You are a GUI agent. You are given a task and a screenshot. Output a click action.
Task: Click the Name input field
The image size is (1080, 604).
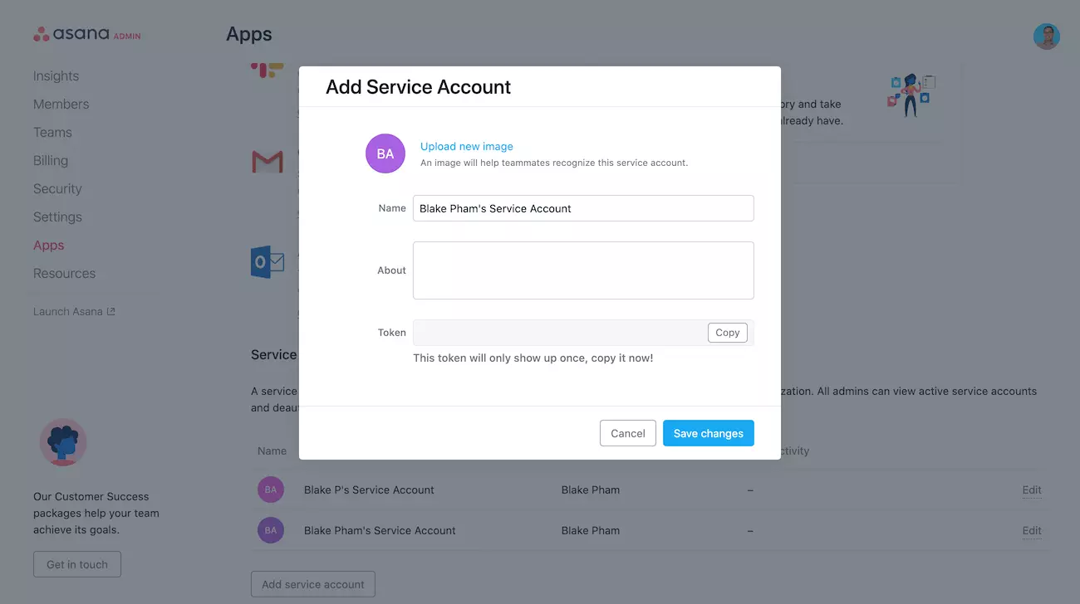(x=583, y=208)
